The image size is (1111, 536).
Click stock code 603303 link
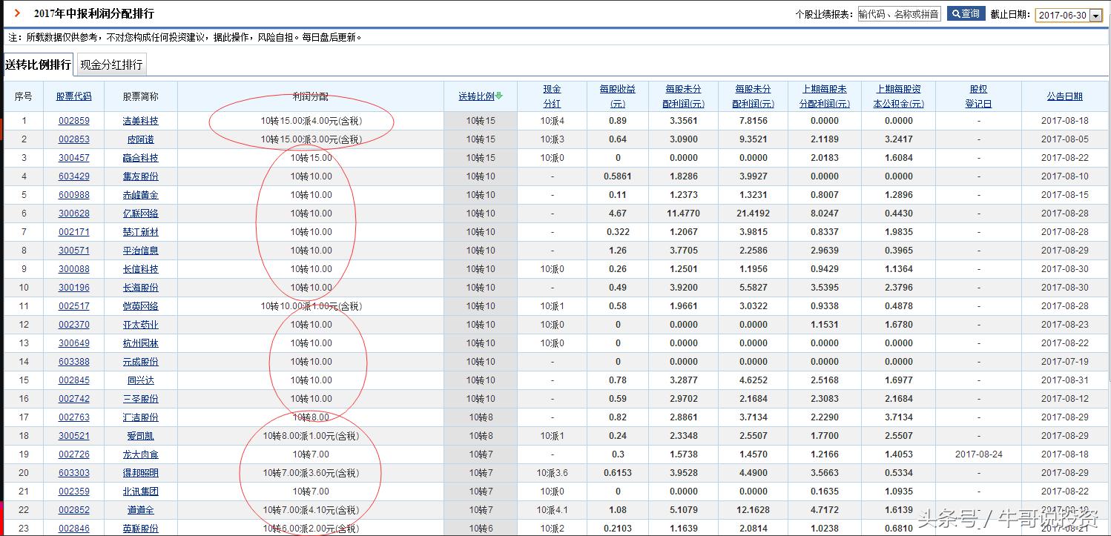click(x=74, y=473)
